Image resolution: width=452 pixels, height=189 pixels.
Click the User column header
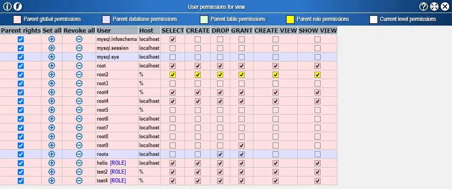117,31
